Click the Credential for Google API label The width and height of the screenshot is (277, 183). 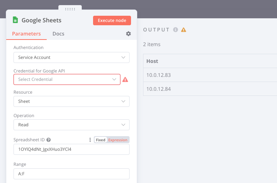(x=39, y=71)
